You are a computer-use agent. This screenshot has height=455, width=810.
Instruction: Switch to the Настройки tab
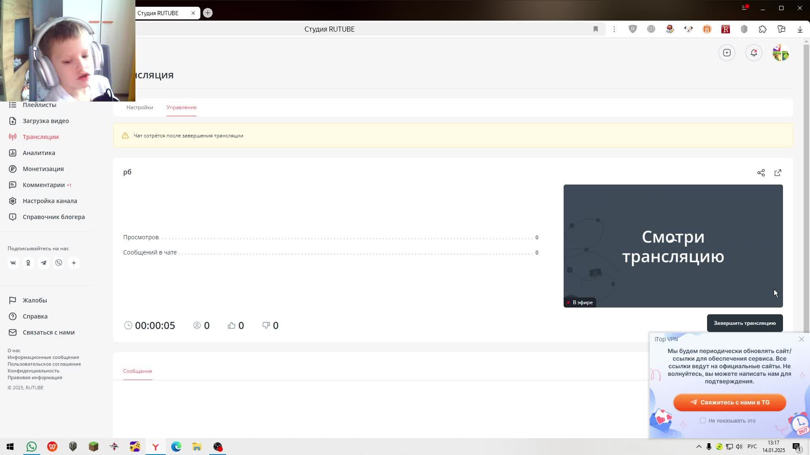tap(140, 107)
